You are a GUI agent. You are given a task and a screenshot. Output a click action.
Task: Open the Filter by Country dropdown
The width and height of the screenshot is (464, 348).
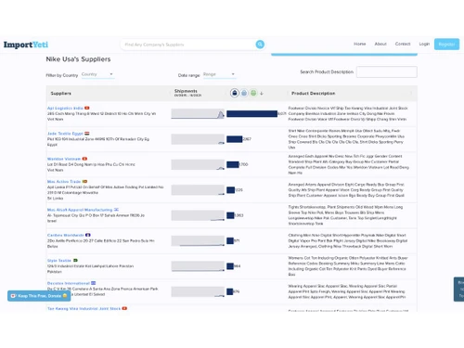click(x=97, y=74)
